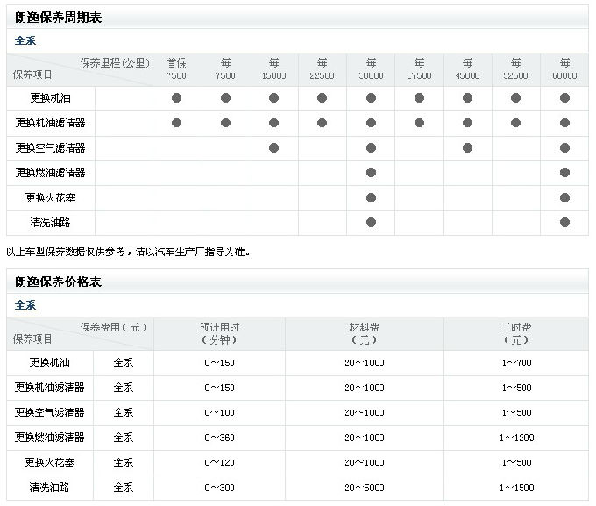The width and height of the screenshot is (596, 506).
Task: Click 更换燃油滤清器 row label in the price table
Action: [50, 438]
